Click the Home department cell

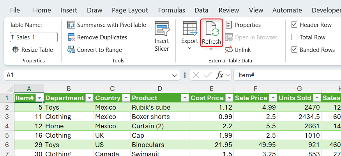point(69,126)
